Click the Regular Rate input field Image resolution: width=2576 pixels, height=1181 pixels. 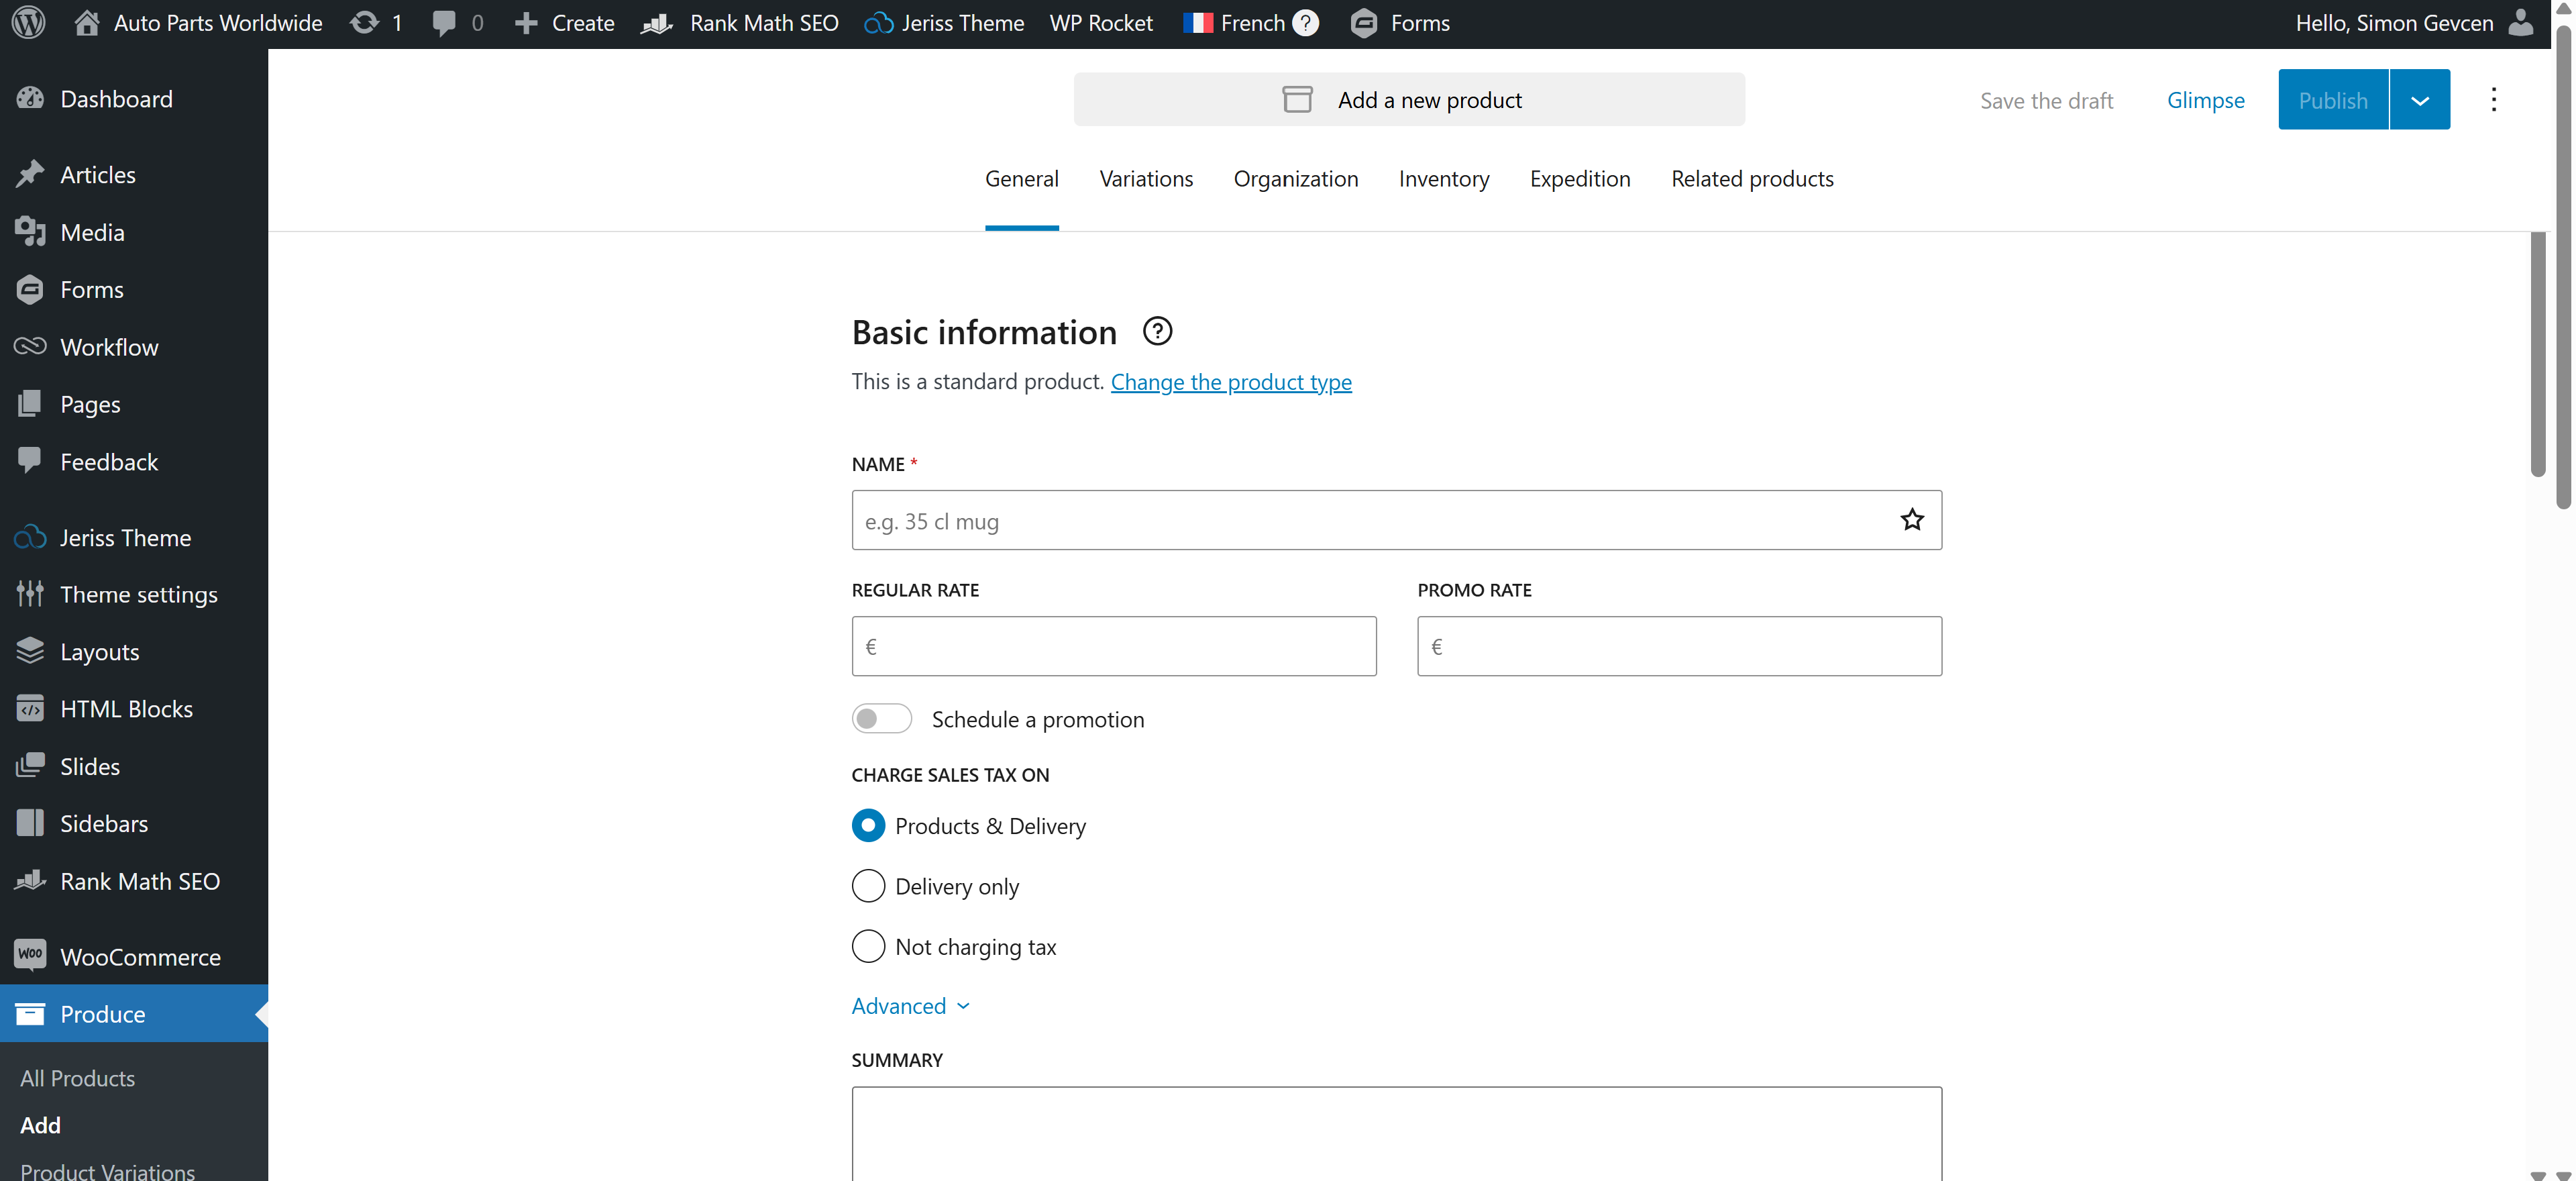1113,646
